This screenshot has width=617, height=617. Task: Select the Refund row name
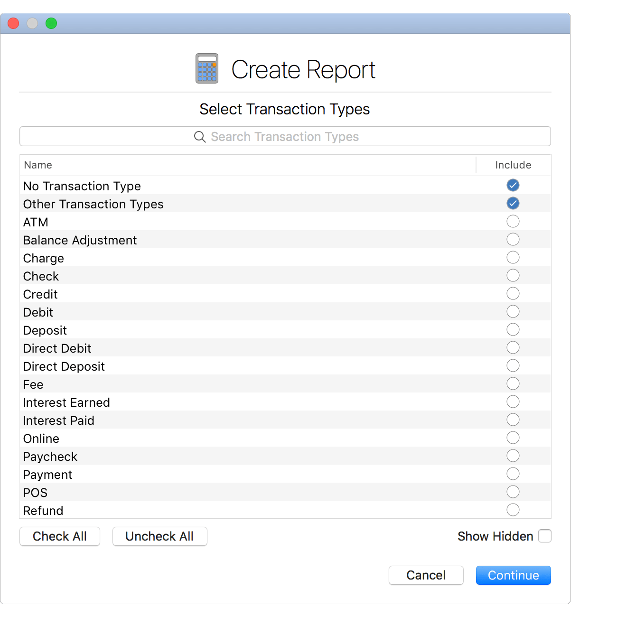coord(43,511)
